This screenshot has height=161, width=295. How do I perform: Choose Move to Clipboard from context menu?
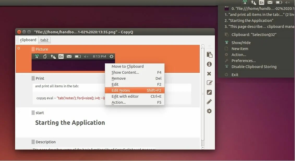click(135, 66)
